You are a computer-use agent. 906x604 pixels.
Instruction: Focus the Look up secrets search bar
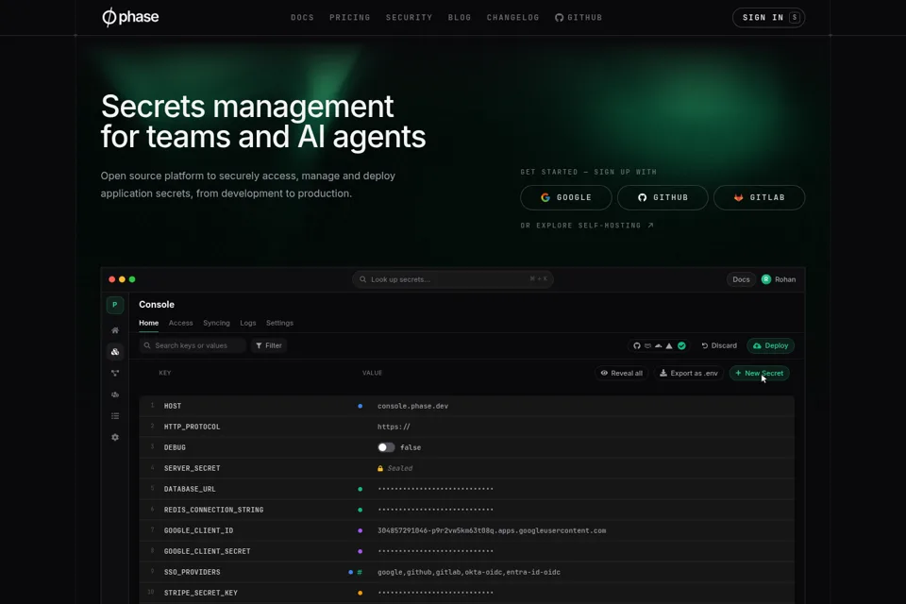[x=452, y=279]
